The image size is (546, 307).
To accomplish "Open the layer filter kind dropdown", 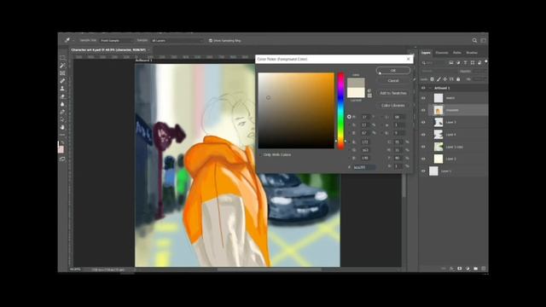I will click(433, 62).
